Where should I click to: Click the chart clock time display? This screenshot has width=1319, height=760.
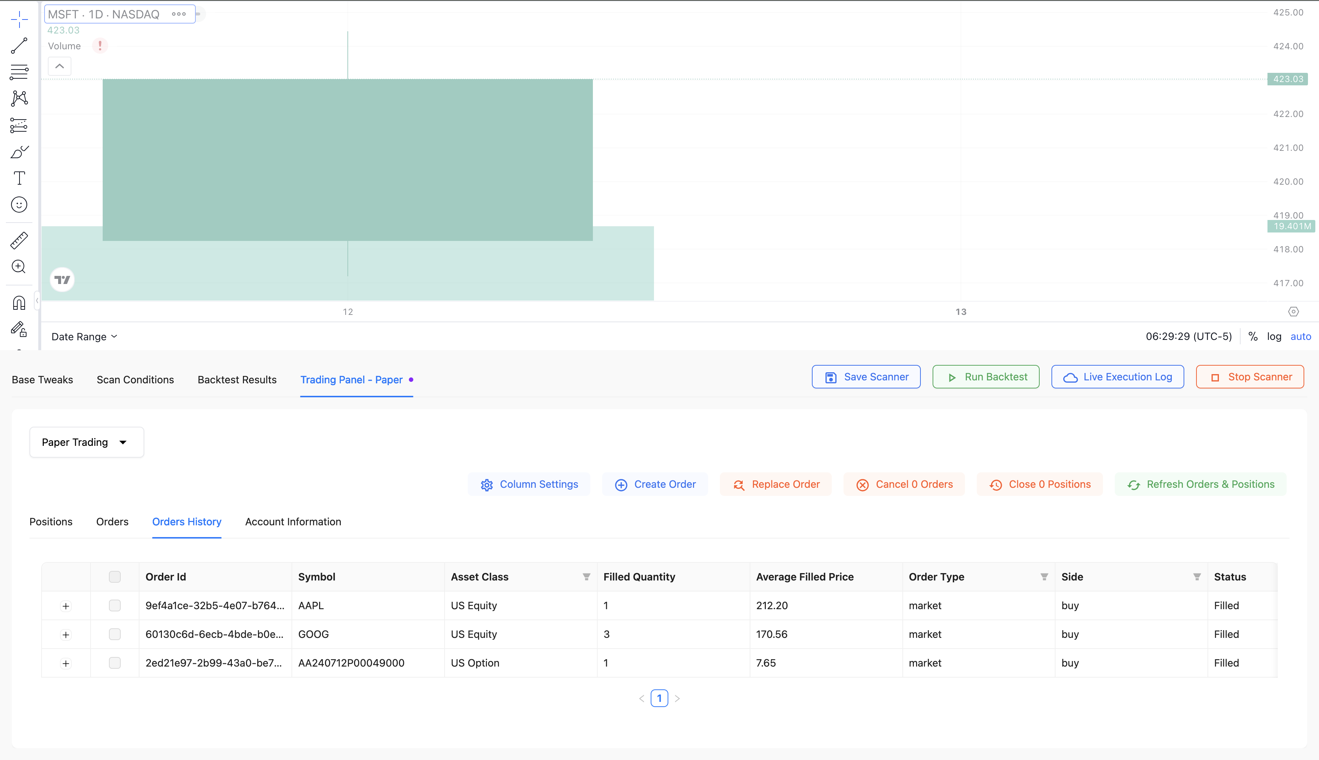pos(1189,337)
